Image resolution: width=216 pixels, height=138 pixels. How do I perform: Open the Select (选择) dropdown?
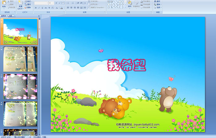coord(158,7)
